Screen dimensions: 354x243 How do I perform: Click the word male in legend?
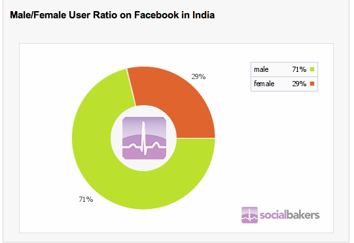click(x=261, y=69)
